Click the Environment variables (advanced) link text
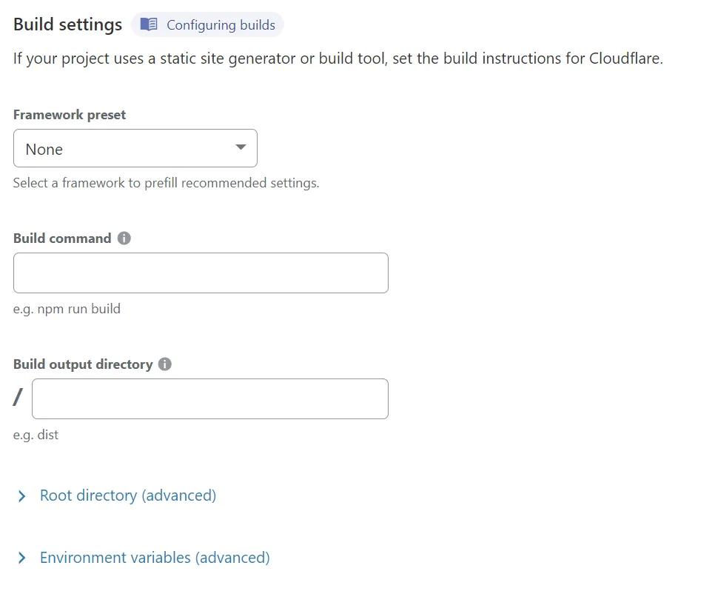This screenshot has width=715, height=594. click(154, 558)
